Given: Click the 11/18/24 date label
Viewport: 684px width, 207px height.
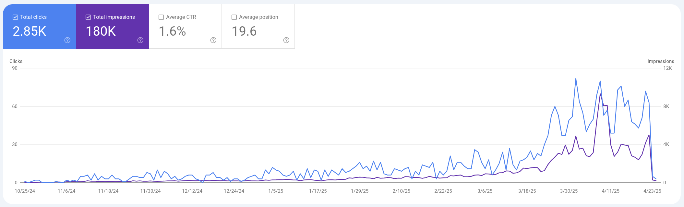Looking at the screenshot, I should coord(108,191).
